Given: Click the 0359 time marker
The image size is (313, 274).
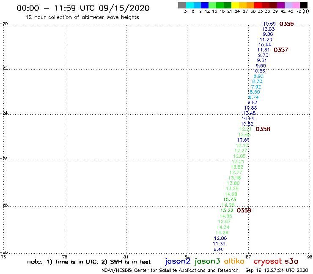Looking at the screenshot, I should 244,210.
